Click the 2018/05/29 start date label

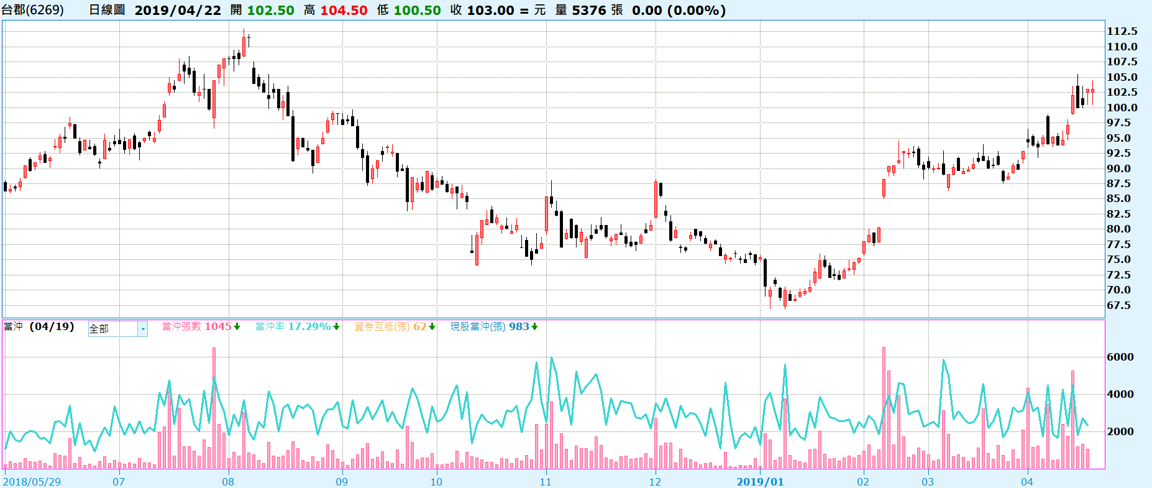[x=32, y=482]
